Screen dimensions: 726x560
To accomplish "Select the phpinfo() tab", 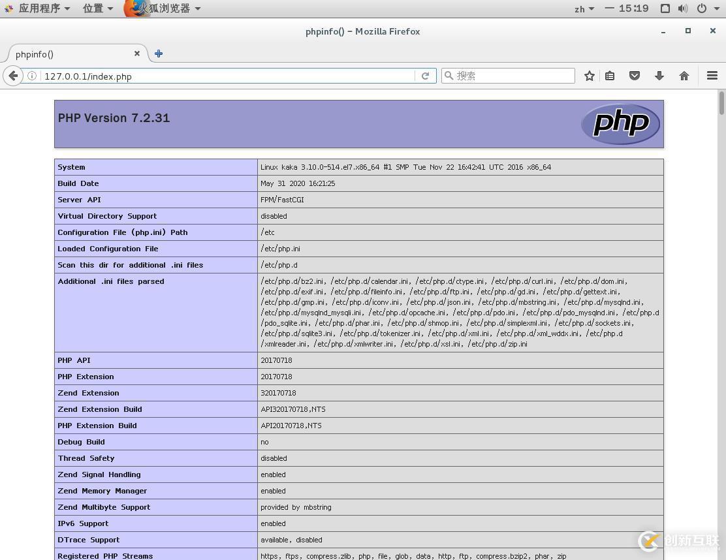I will click(x=76, y=54).
